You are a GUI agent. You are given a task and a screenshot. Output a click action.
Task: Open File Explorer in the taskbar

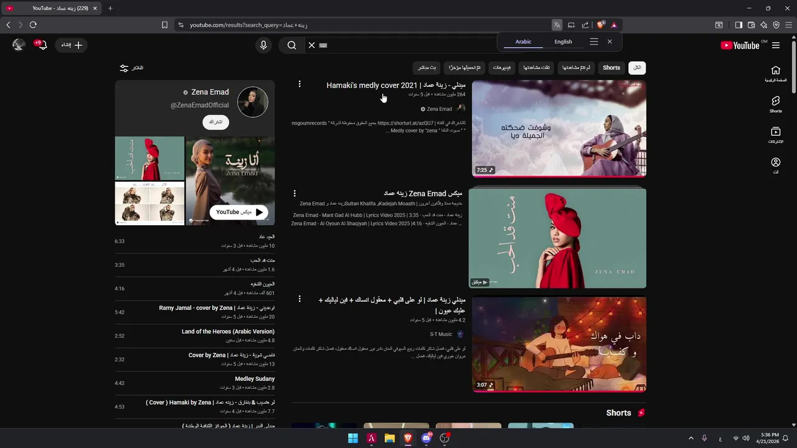(x=390, y=438)
